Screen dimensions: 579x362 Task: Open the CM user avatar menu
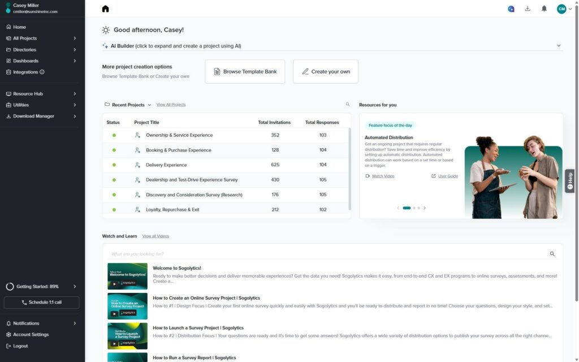coord(561,9)
